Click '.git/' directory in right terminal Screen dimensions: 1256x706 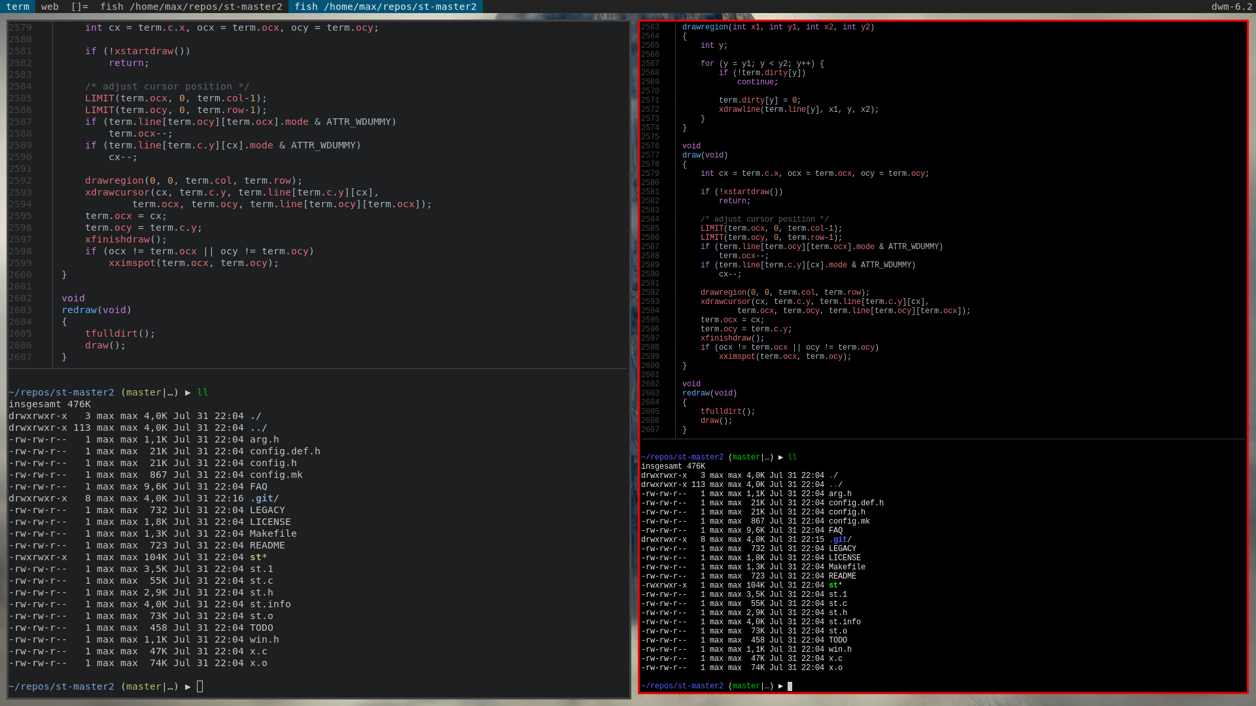coord(840,539)
